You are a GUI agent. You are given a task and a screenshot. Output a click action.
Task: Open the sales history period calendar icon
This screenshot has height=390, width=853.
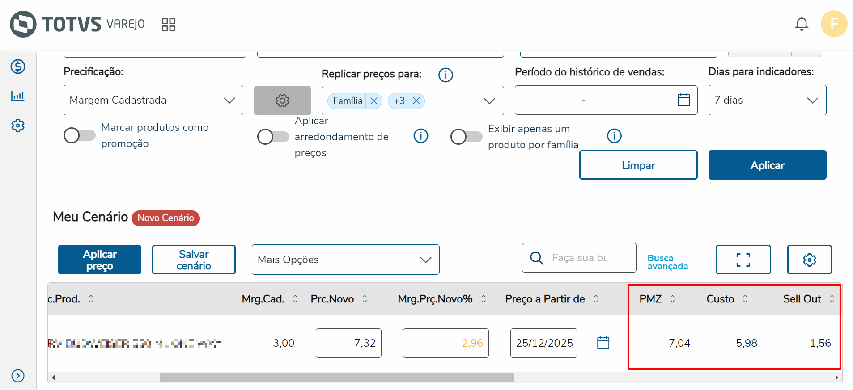(683, 100)
